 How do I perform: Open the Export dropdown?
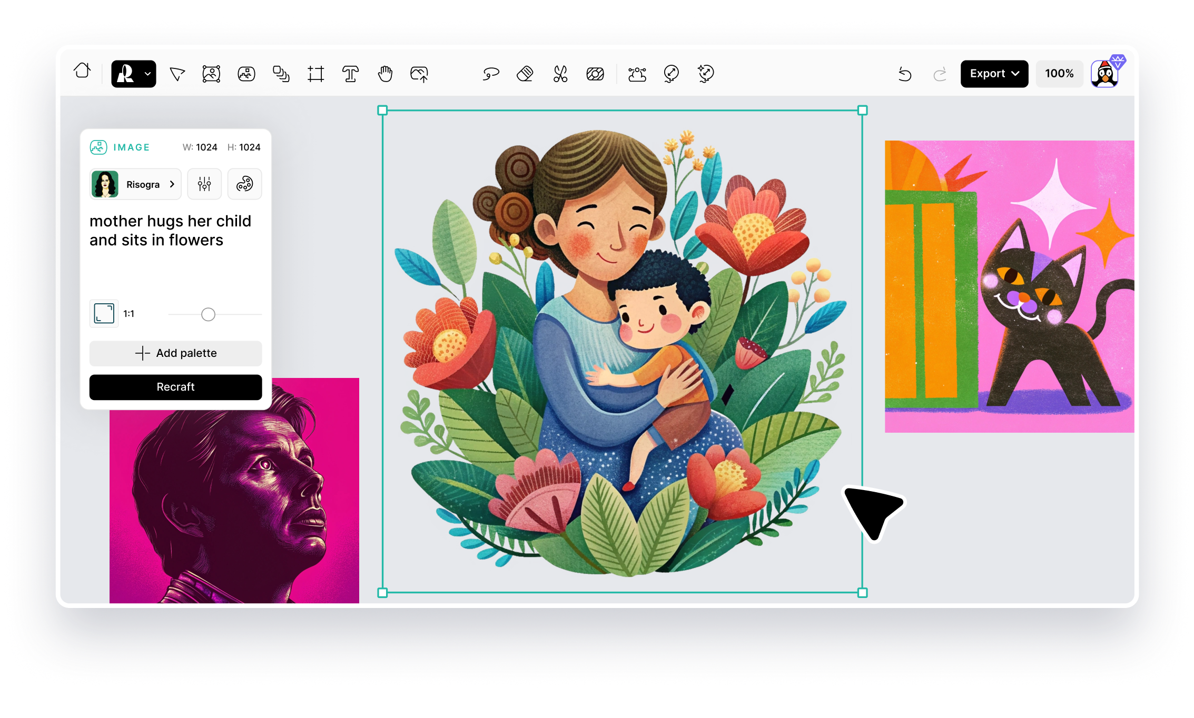click(x=994, y=74)
